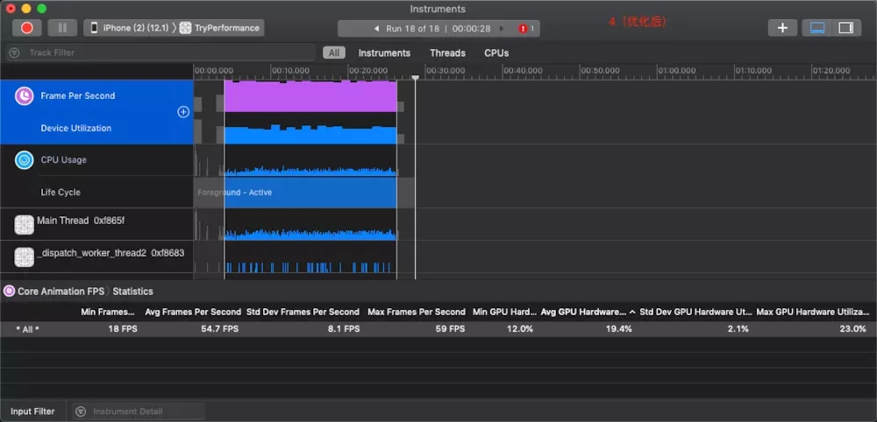
Task: Toggle the right inspector pane view button
Action: click(x=846, y=28)
